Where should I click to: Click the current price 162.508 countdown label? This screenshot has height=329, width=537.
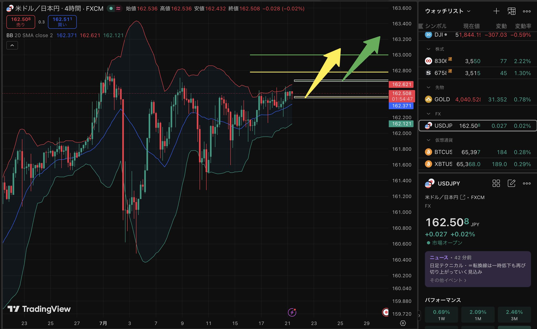(402, 96)
